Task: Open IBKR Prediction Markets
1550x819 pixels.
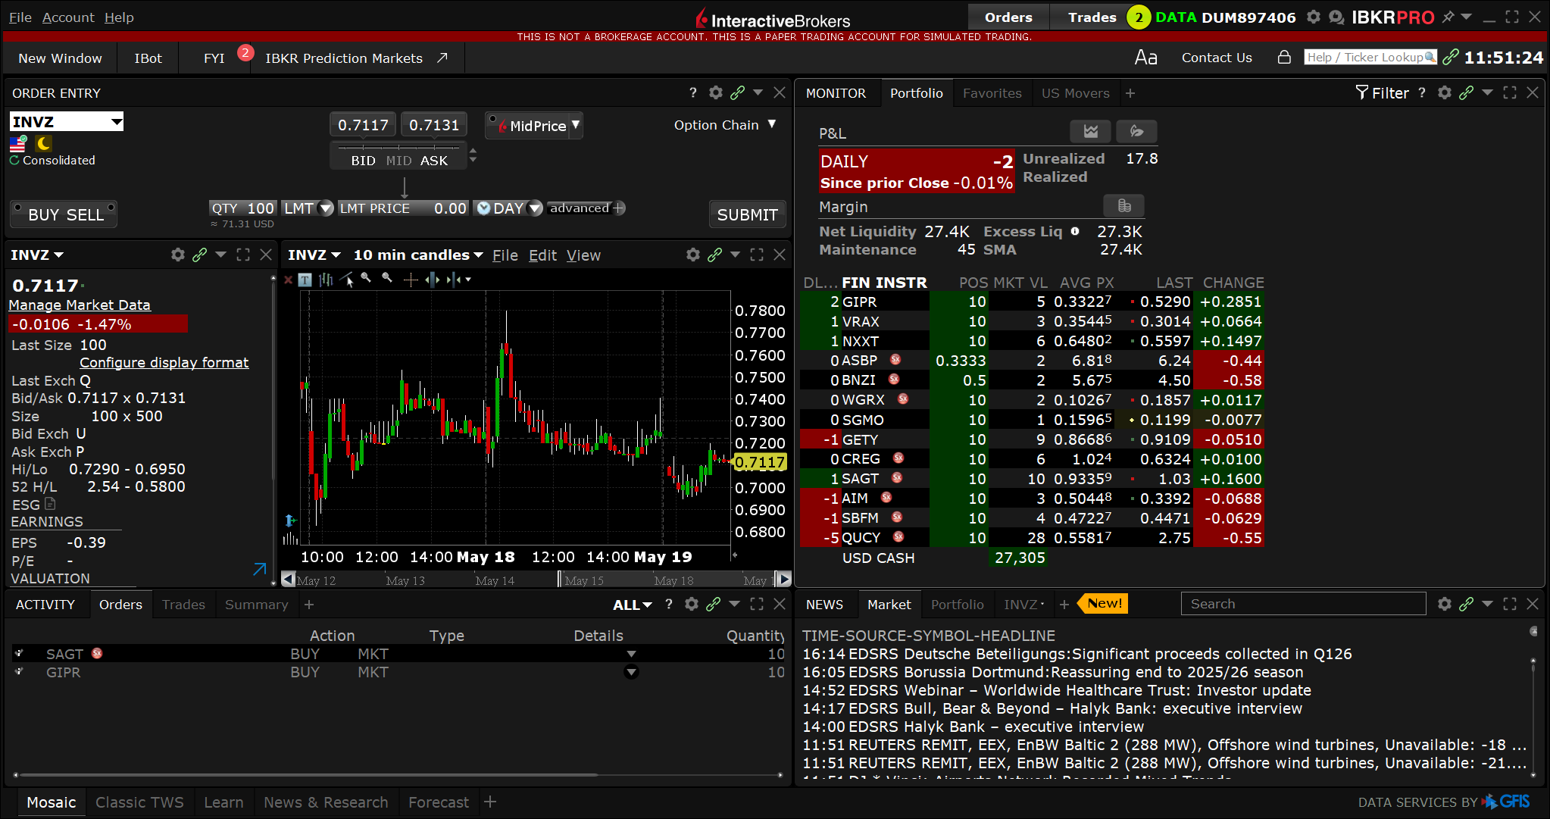Action: [356, 58]
